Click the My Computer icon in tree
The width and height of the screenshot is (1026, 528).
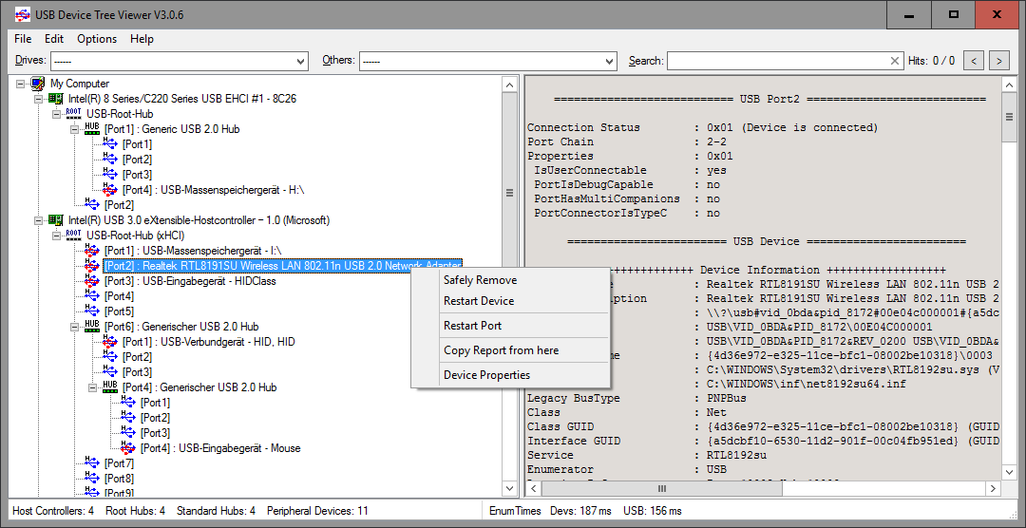pyautogui.click(x=39, y=84)
